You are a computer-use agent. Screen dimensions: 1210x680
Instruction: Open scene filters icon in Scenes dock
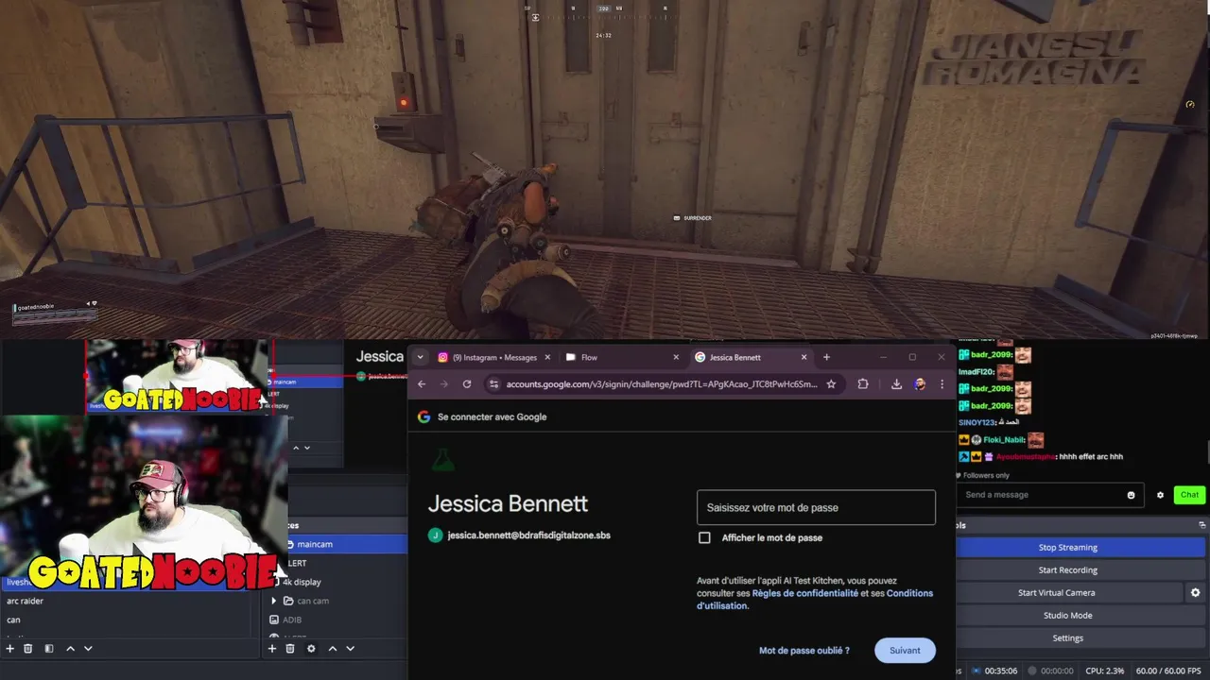click(49, 649)
